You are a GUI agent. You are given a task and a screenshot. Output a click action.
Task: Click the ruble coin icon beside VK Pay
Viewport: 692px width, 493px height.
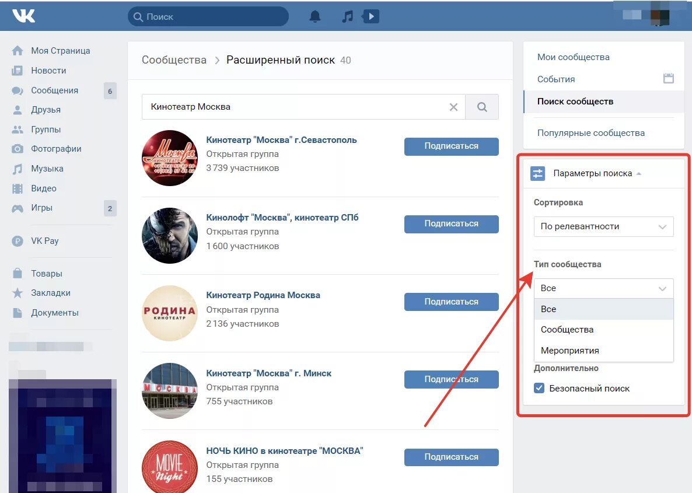coord(17,241)
